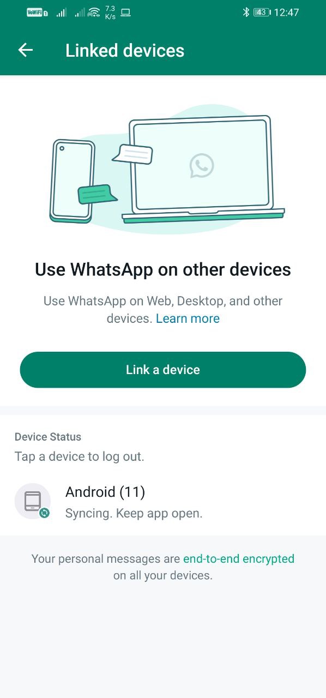Tap the Link a device button

[x=163, y=370]
